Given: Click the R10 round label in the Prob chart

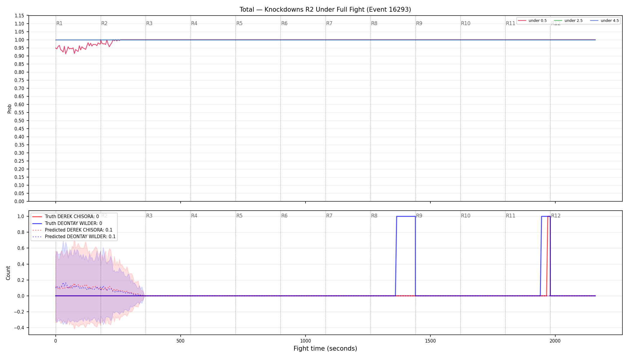Looking at the screenshot, I should 465,23.
